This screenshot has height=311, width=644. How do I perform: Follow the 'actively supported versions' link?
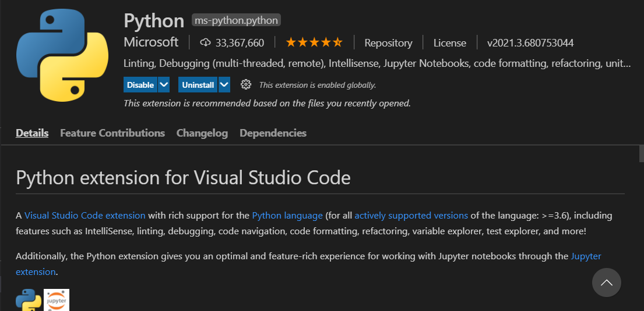(x=411, y=216)
